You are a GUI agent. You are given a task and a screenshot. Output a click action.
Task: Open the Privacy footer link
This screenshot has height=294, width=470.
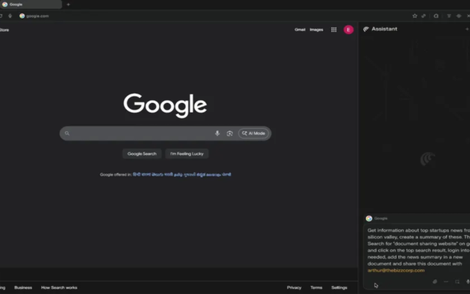pos(294,288)
